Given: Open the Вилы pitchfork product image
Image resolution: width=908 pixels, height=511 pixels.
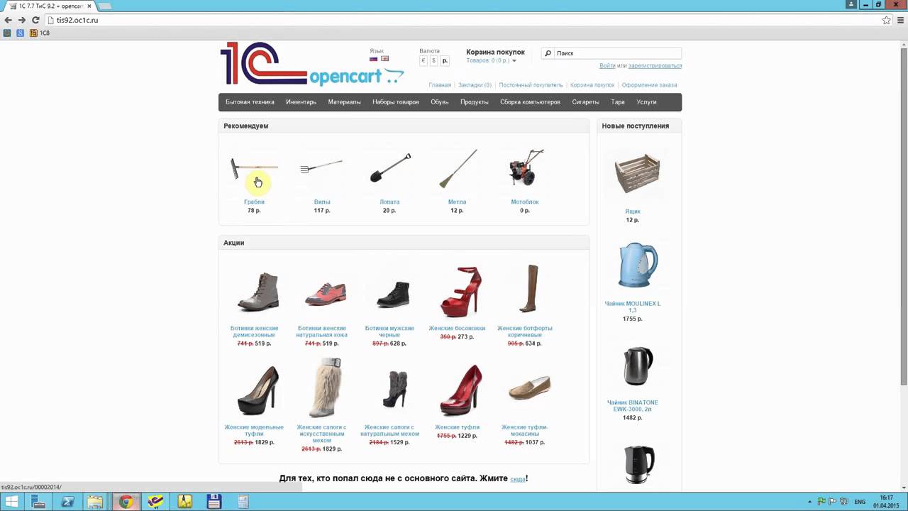Looking at the screenshot, I should [x=321, y=170].
